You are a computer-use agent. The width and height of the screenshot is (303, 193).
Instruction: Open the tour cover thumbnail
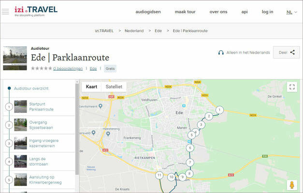pos(15,58)
